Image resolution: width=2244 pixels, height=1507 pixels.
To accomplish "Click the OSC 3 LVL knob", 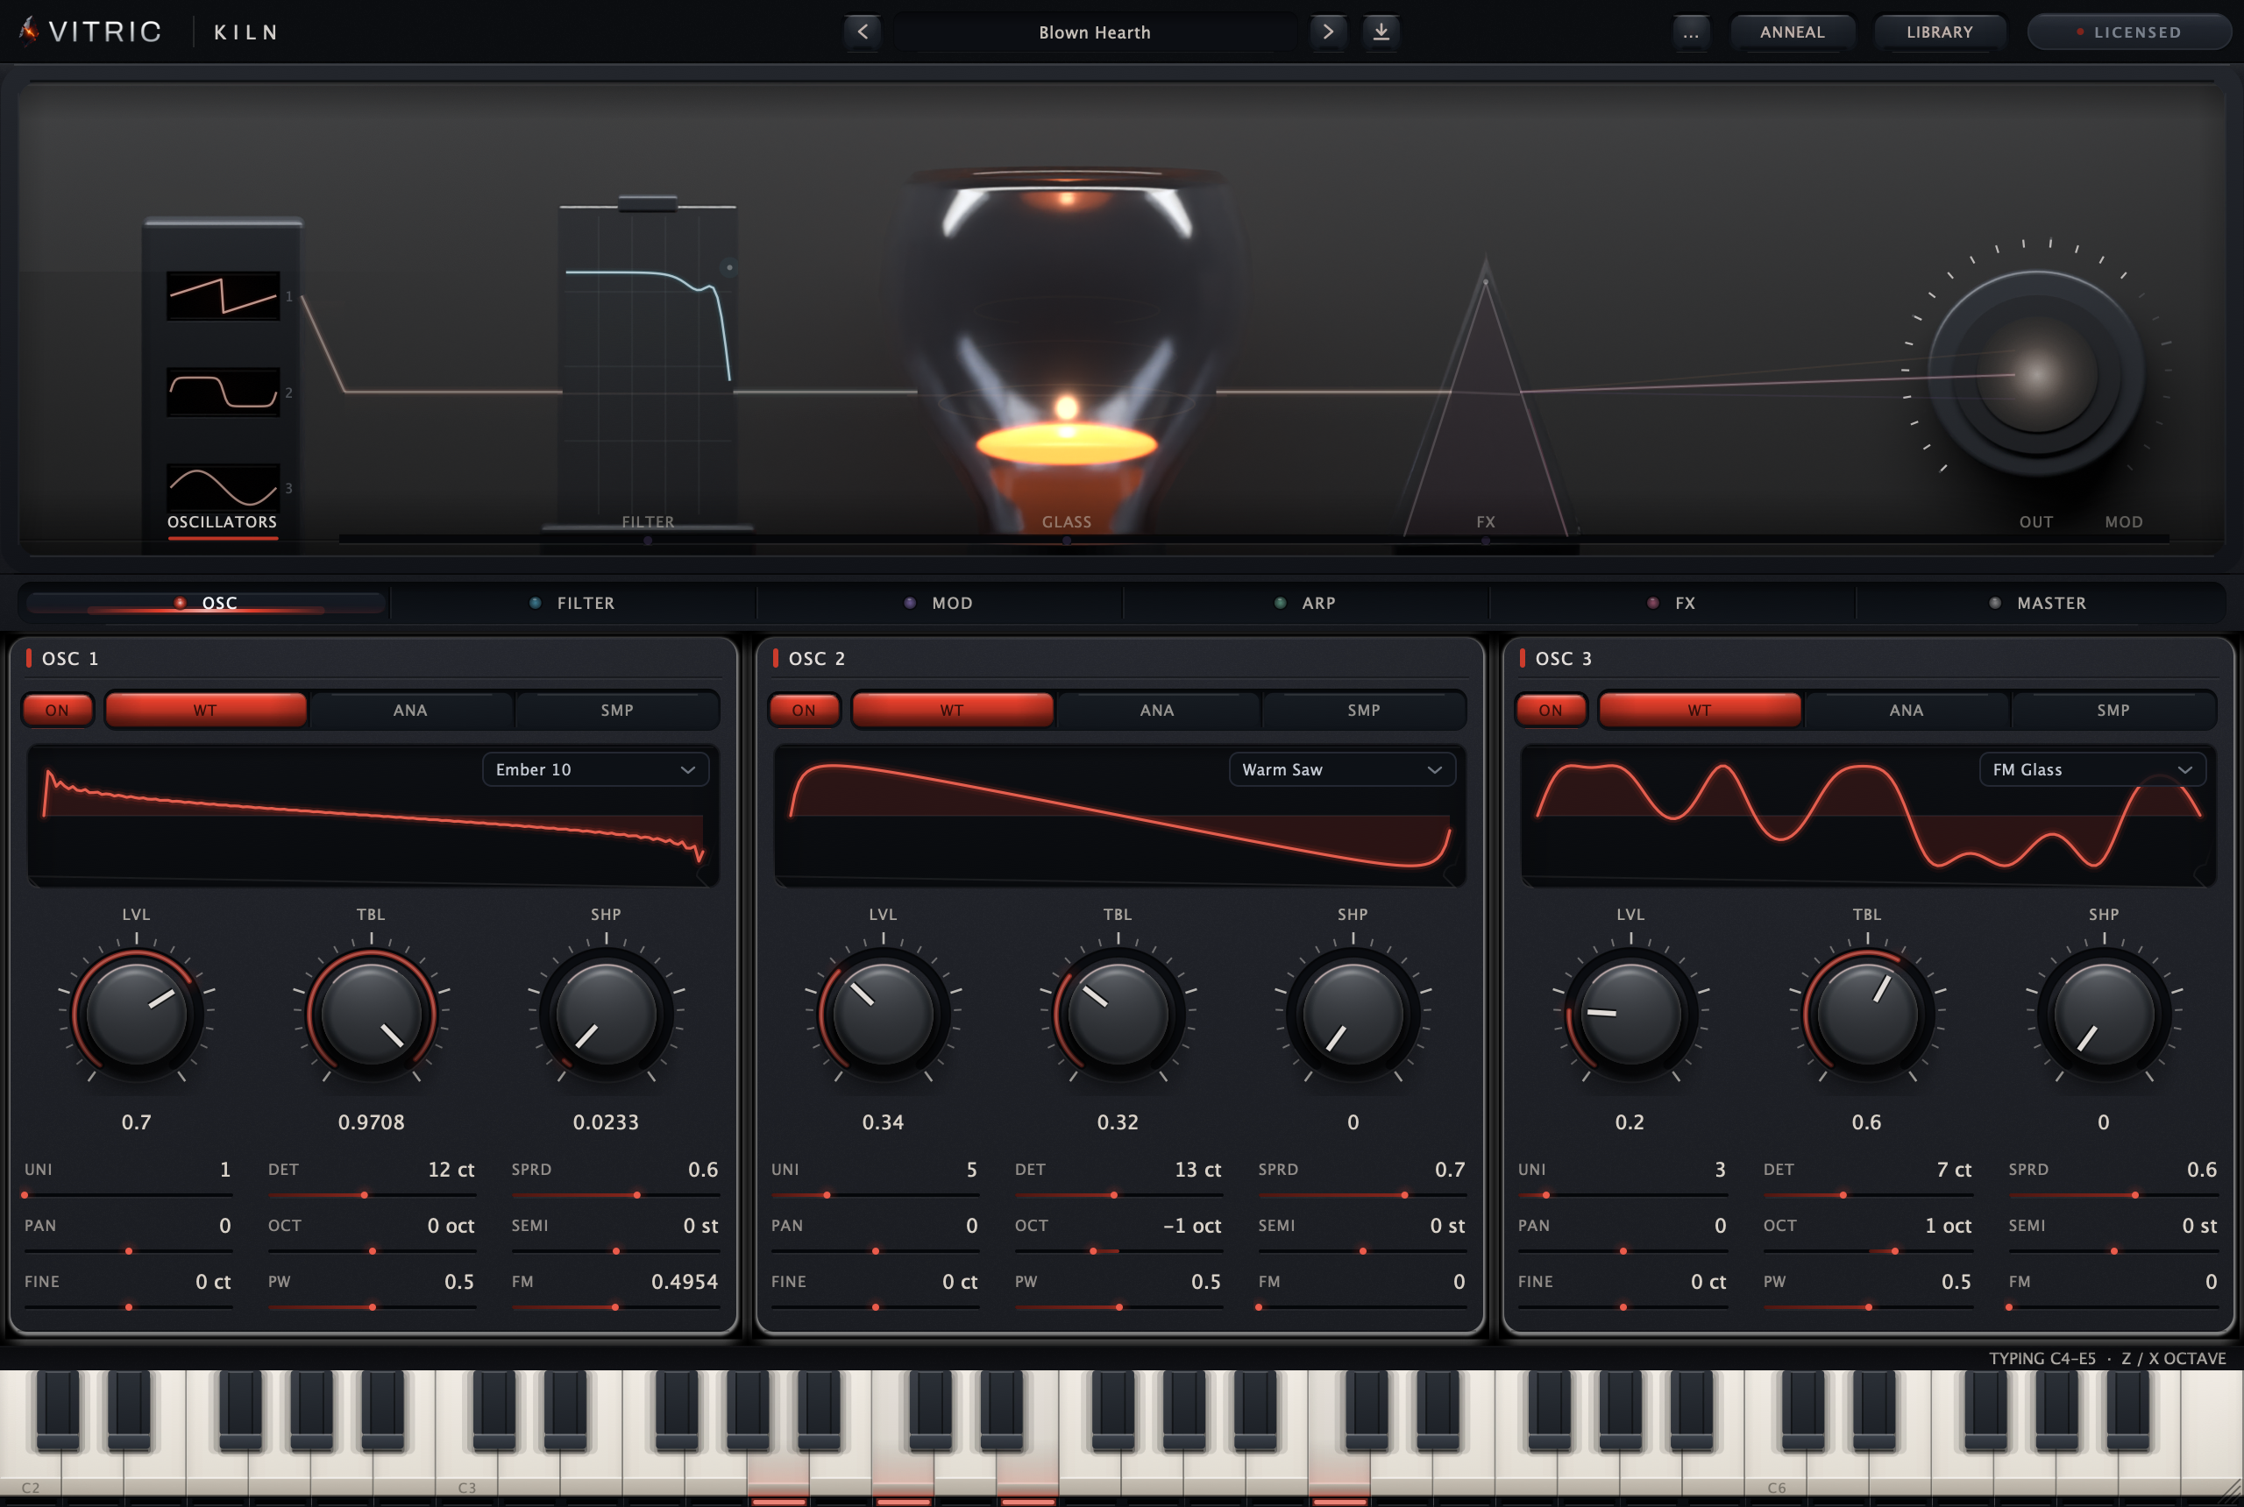I will (x=1630, y=1013).
